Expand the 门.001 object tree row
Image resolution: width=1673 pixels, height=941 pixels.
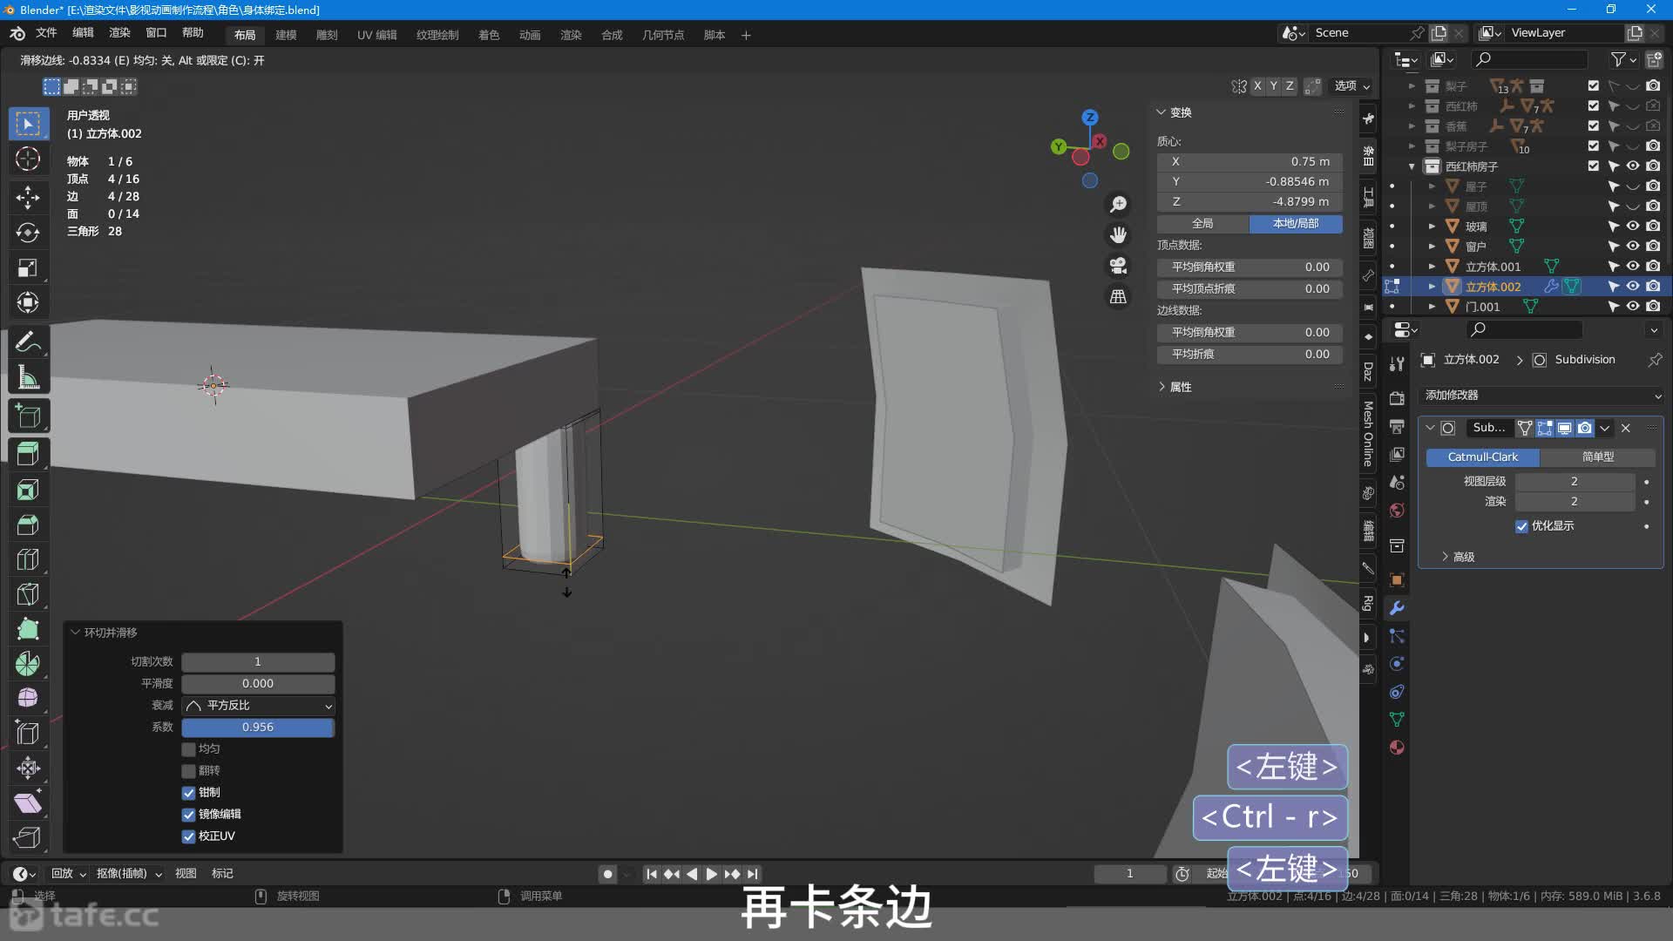(x=1432, y=307)
